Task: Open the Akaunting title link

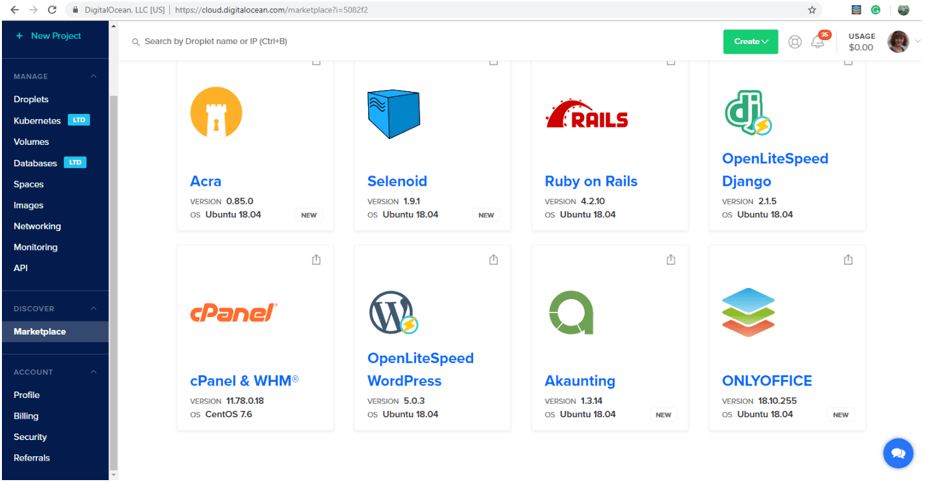Action: click(x=580, y=380)
